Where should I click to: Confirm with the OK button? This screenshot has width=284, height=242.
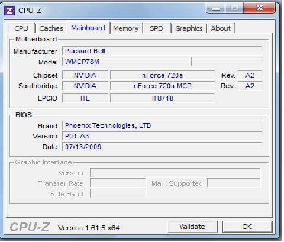click(247, 227)
